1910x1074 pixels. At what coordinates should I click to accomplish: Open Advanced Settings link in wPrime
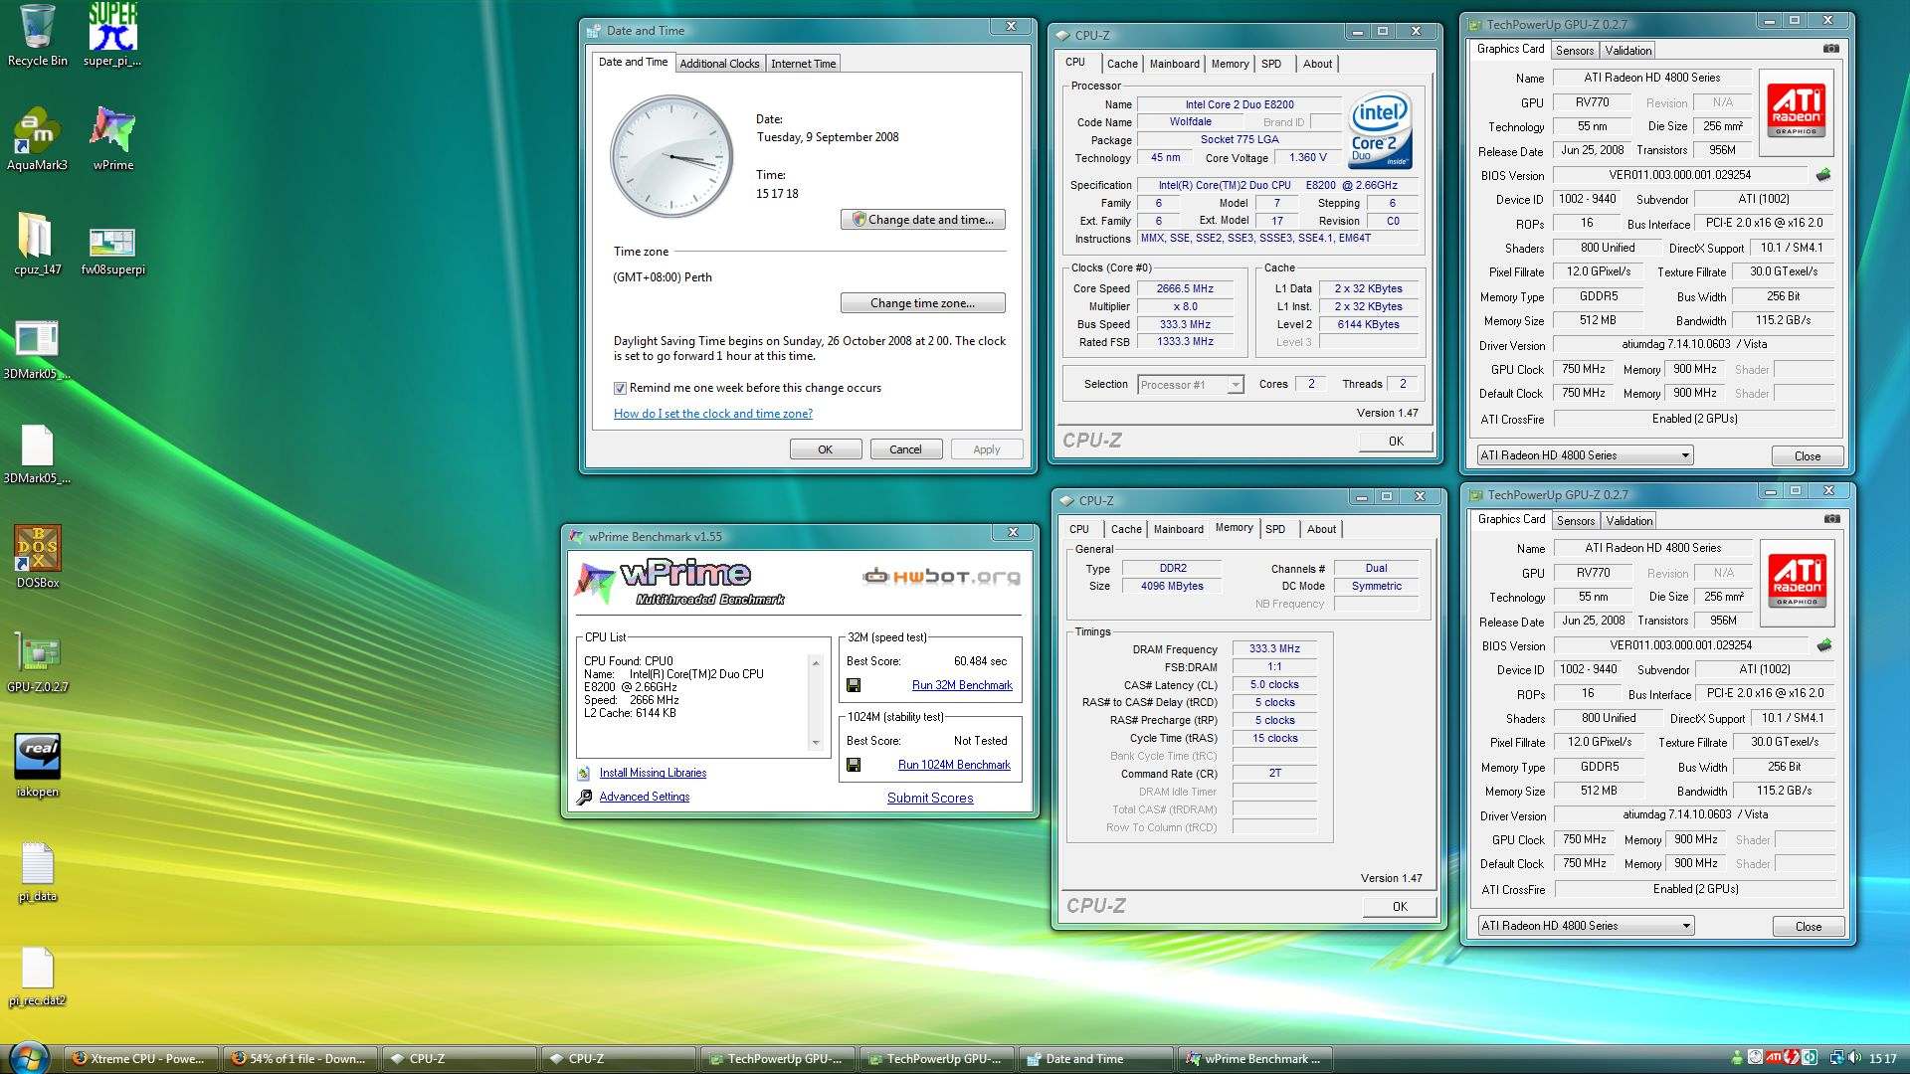(644, 797)
